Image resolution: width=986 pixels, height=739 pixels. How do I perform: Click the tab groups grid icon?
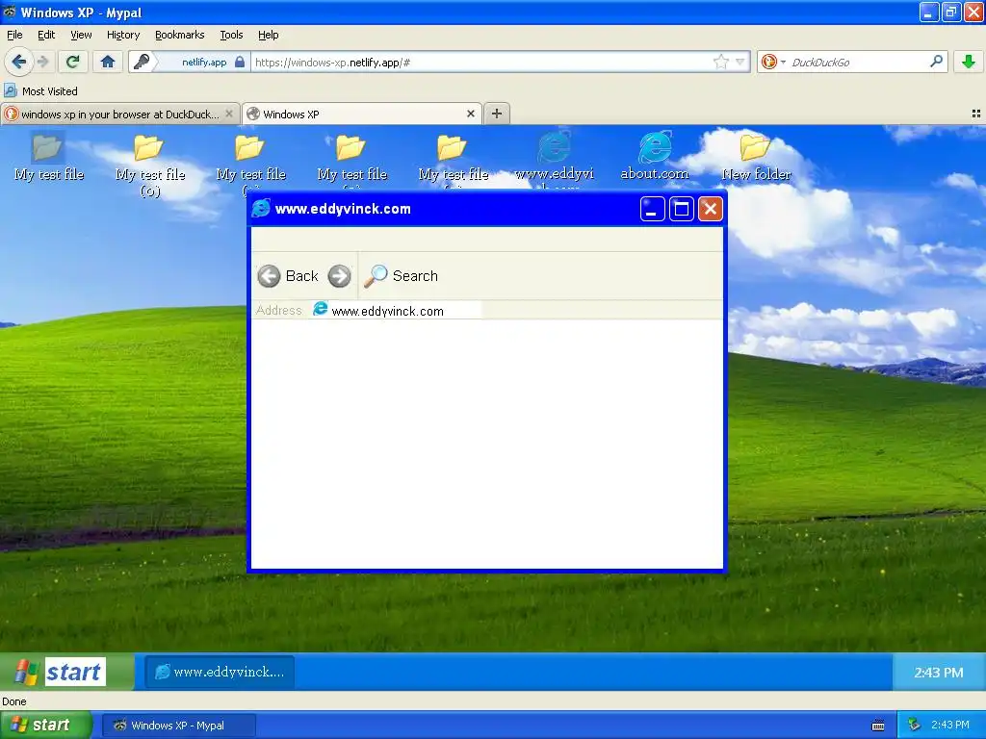tap(976, 114)
